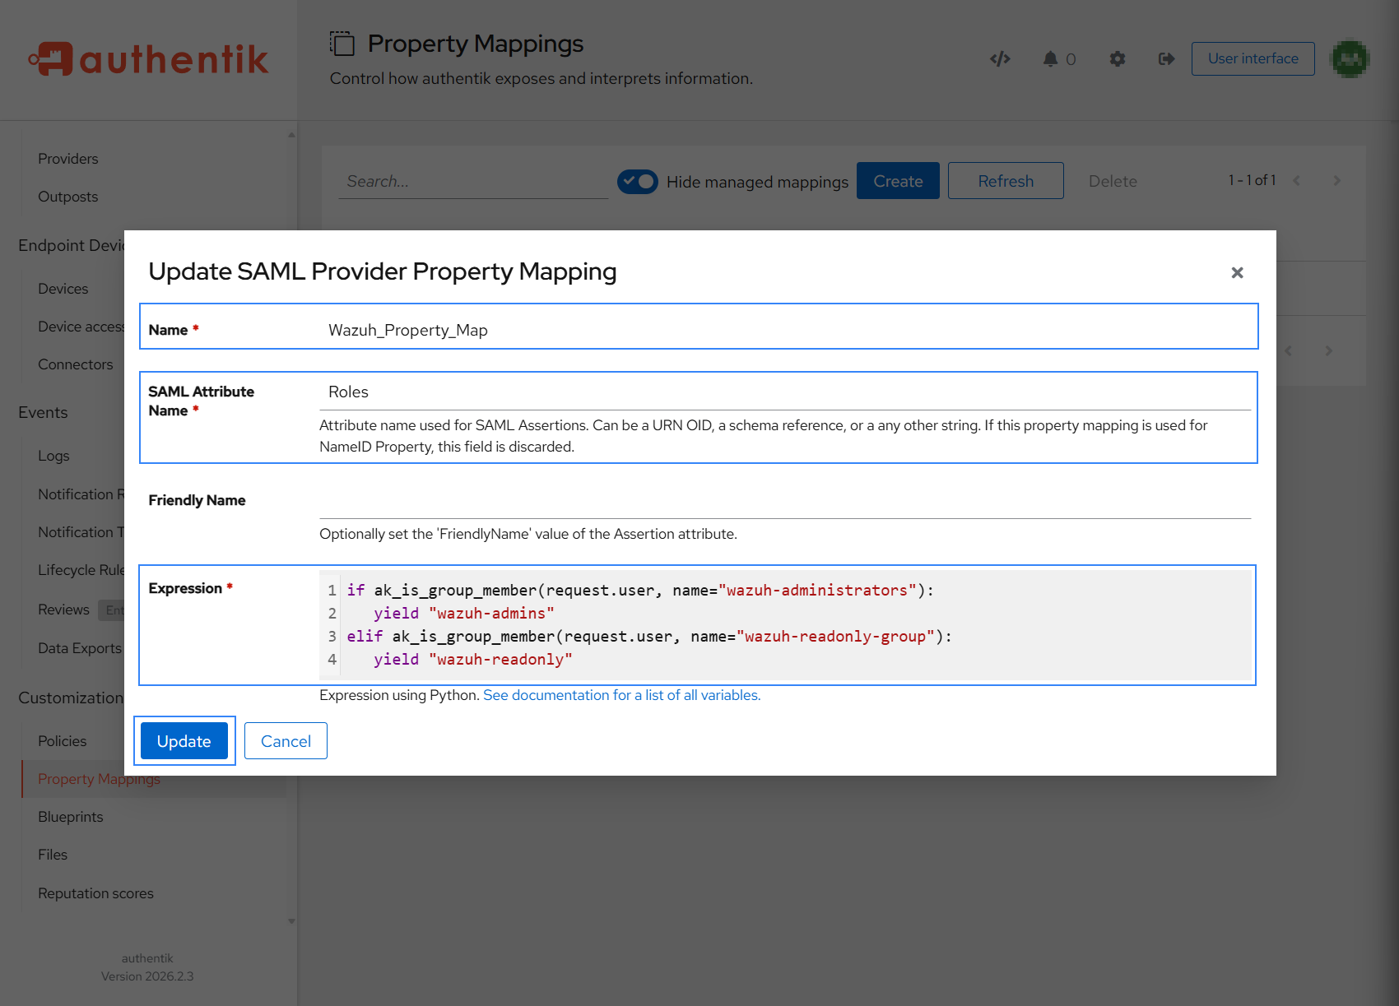Open the documentation link for all variables
This screenshot has height=1006, width=1399.
click(x=621, y=695)
